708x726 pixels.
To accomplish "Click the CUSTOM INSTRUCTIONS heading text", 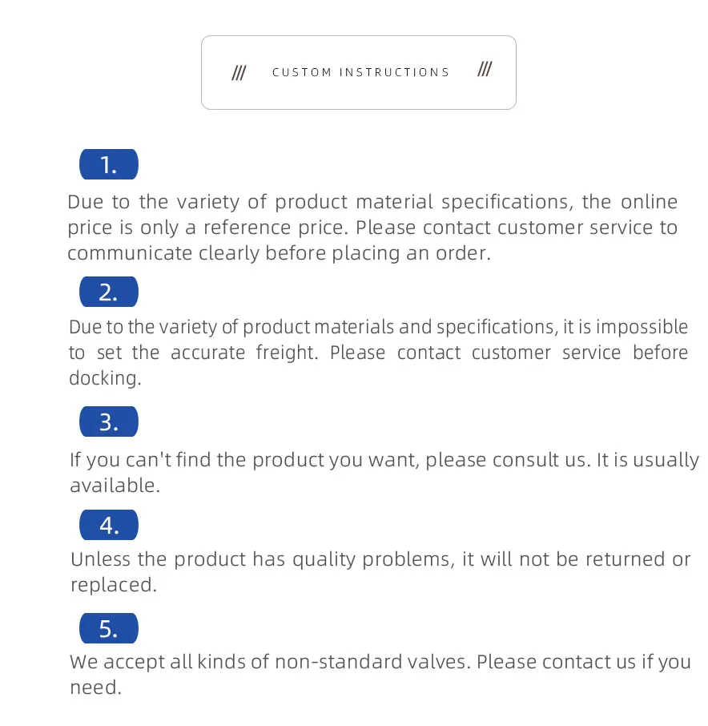I will pos(360,73).
